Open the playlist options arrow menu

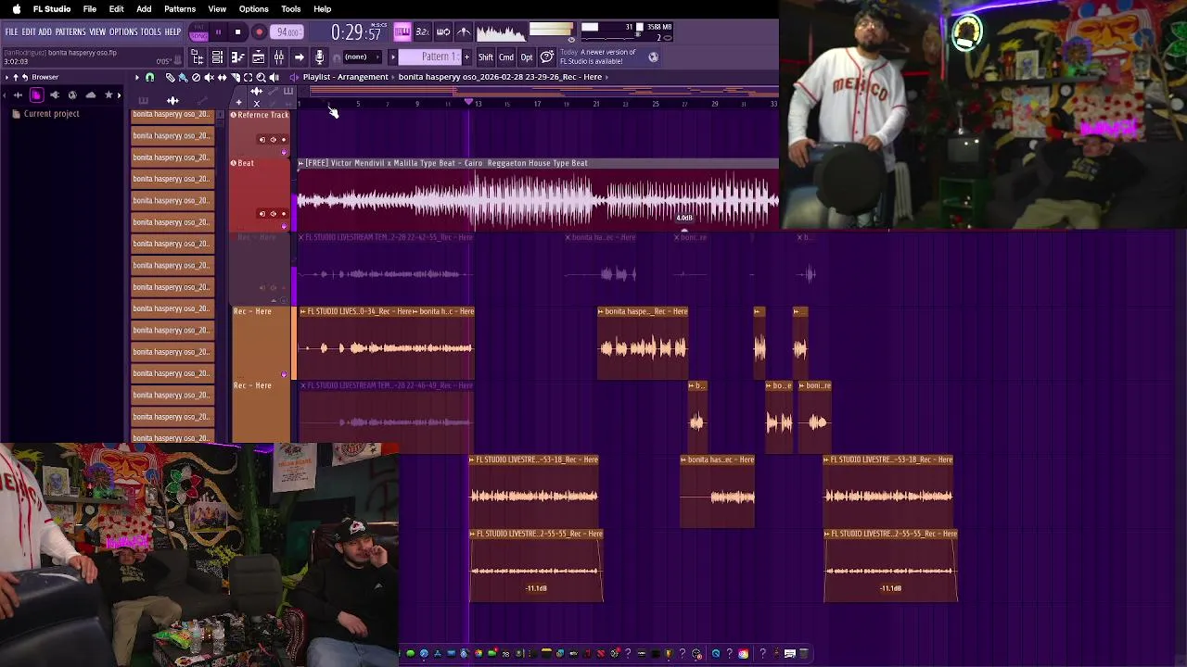coord(136,78)
